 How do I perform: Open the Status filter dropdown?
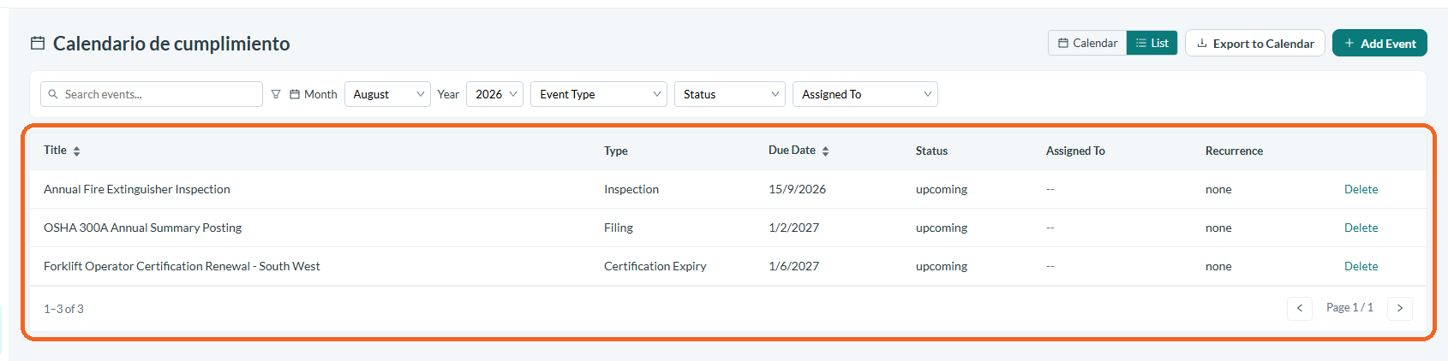[730, 94]
